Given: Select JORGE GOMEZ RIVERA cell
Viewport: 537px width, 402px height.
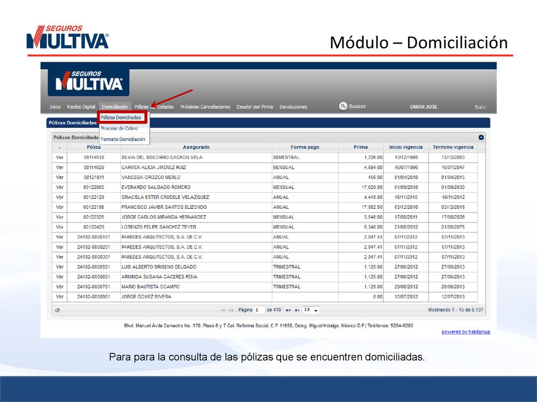Looking at the screenshot, I should pos(196,296).
